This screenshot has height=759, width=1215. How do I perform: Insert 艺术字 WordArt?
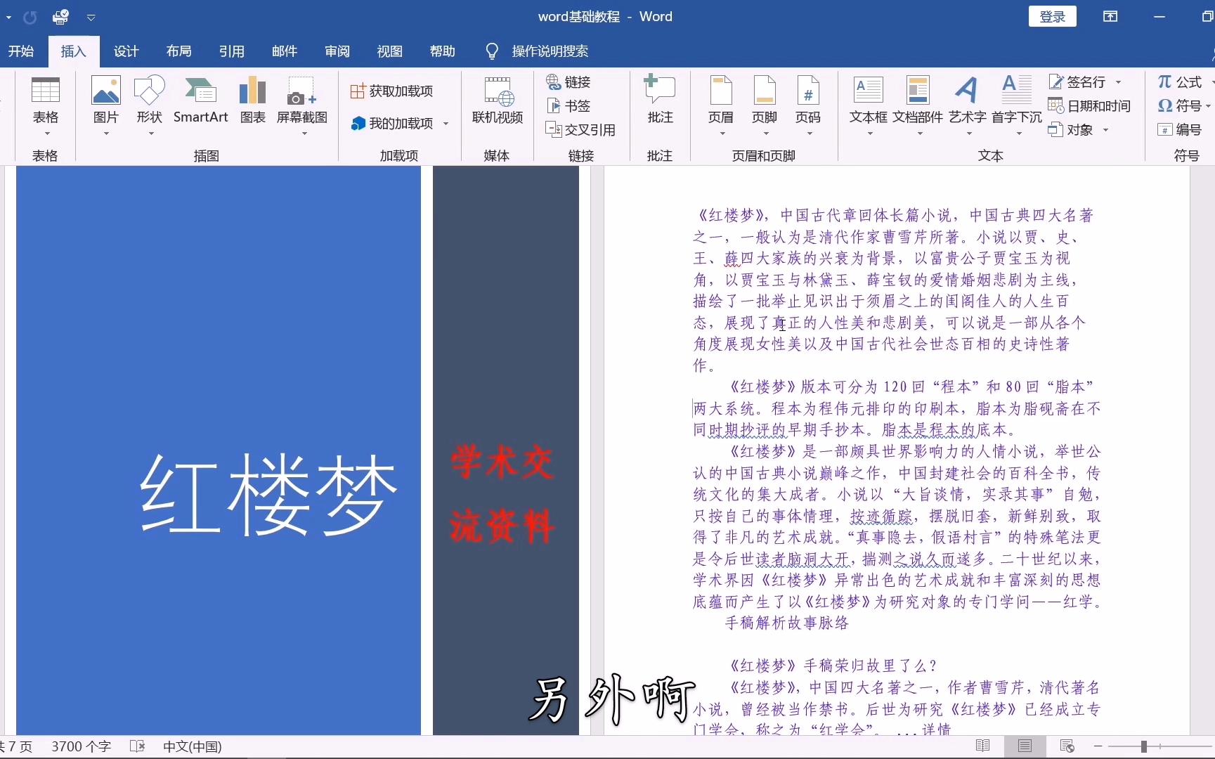(x=968, y=105)
